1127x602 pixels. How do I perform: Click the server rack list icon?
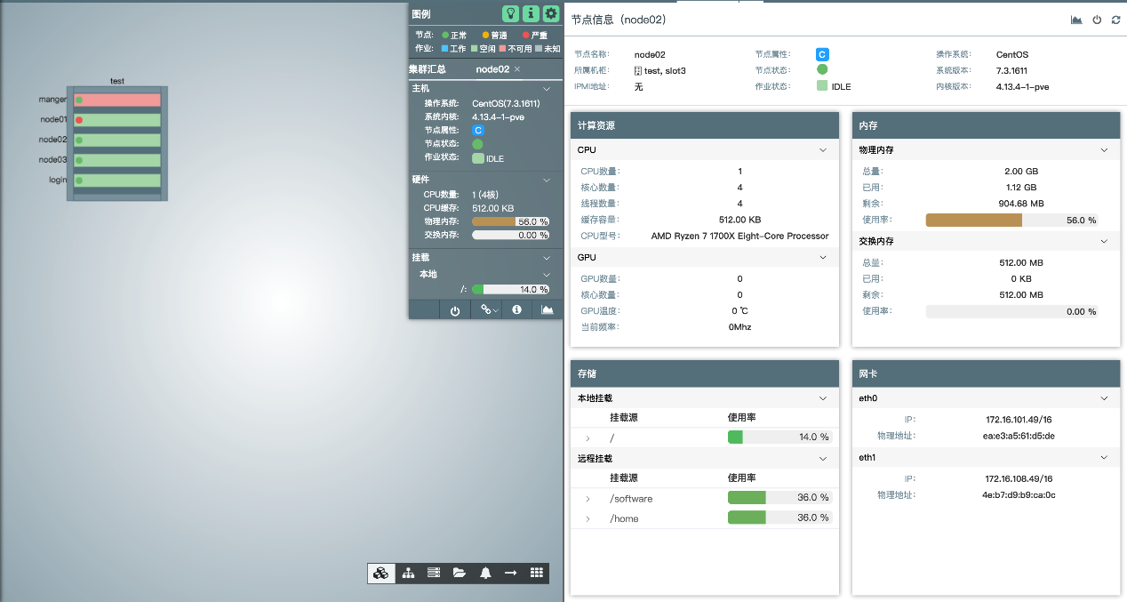(x=434, y=573)
